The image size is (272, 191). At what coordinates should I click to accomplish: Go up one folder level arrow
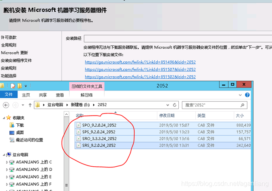pos(30,105)
